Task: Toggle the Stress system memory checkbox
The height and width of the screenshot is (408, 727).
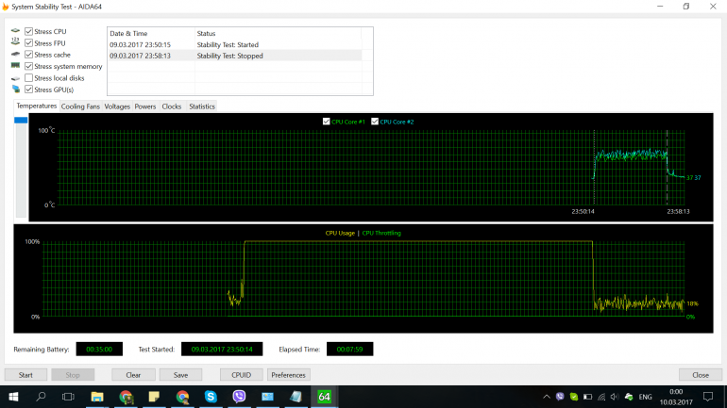Action: tap(28, 66)
